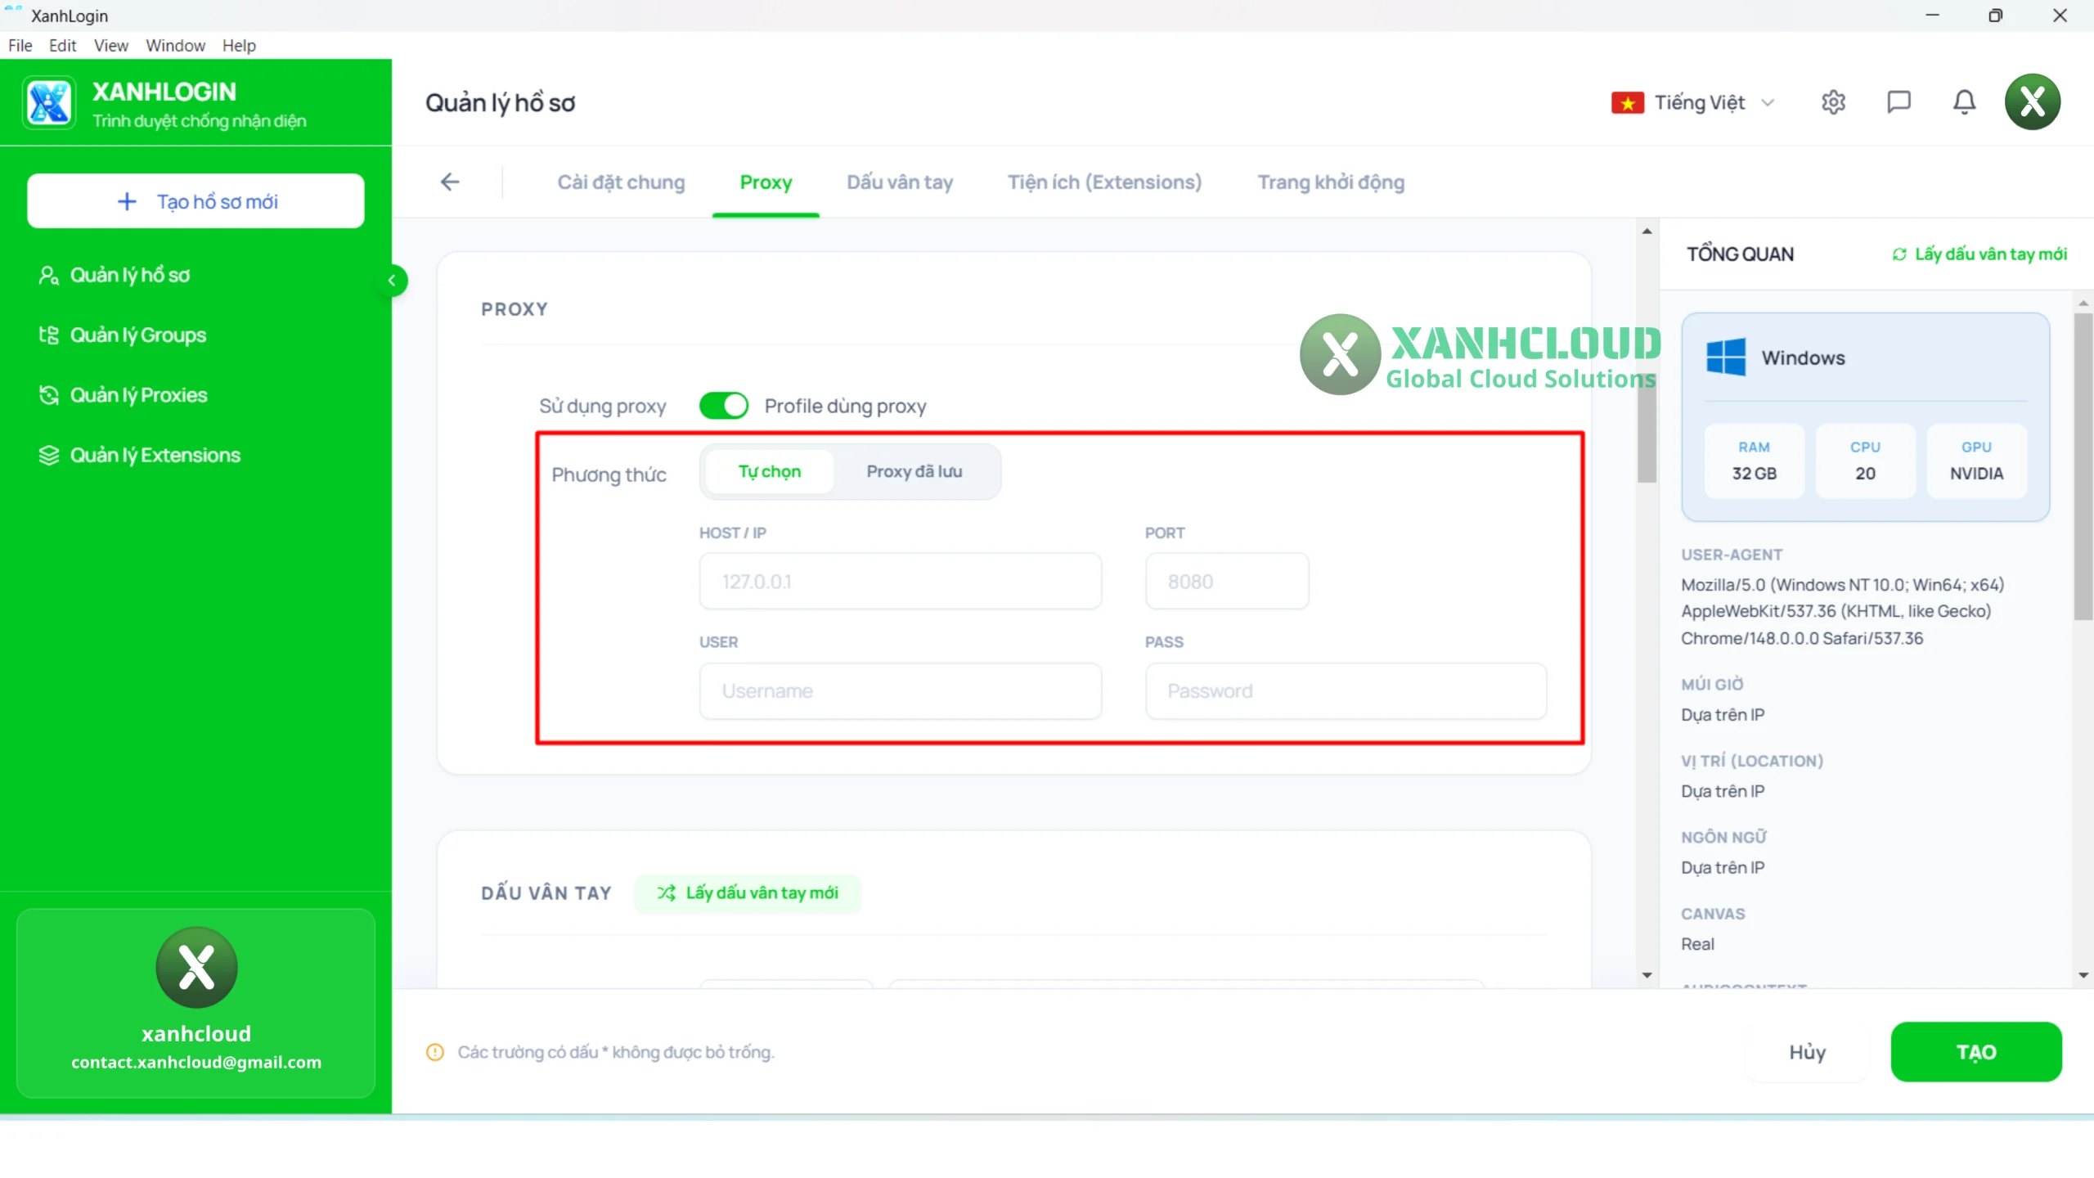The image size is (2094, 1178).
Task: Open the View menu
Action: 110,46
